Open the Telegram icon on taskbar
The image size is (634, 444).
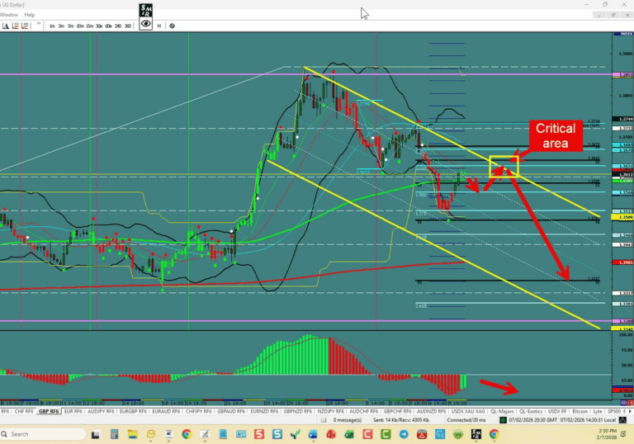coord(404,434)
